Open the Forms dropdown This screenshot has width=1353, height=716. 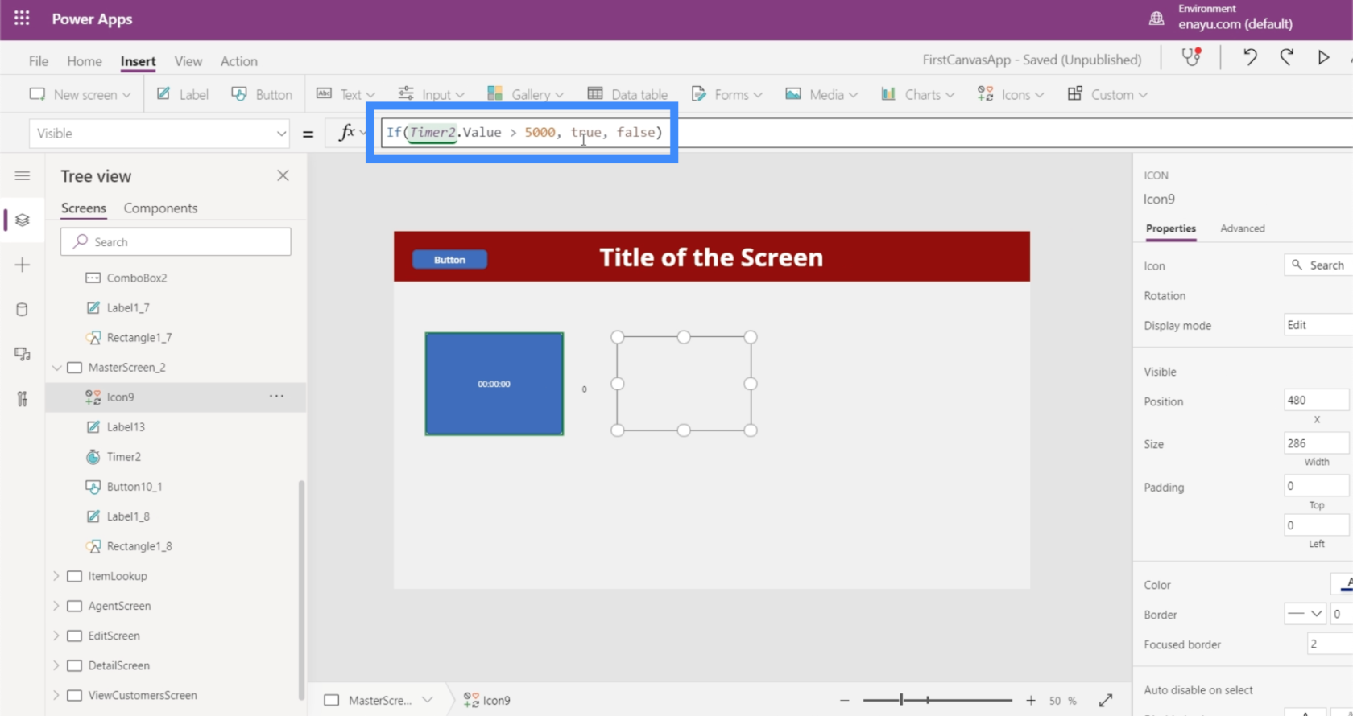726,94
